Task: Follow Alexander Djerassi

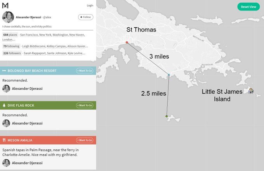Action: [85, 17]
